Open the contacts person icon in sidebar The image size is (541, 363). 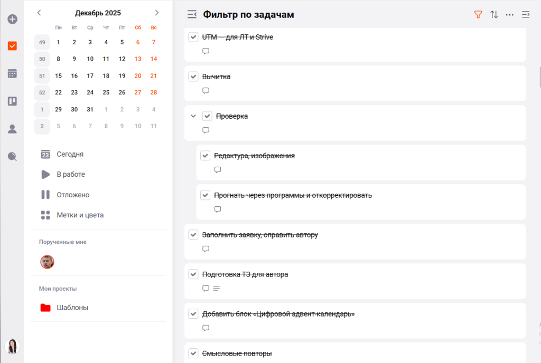coord(12,129)
